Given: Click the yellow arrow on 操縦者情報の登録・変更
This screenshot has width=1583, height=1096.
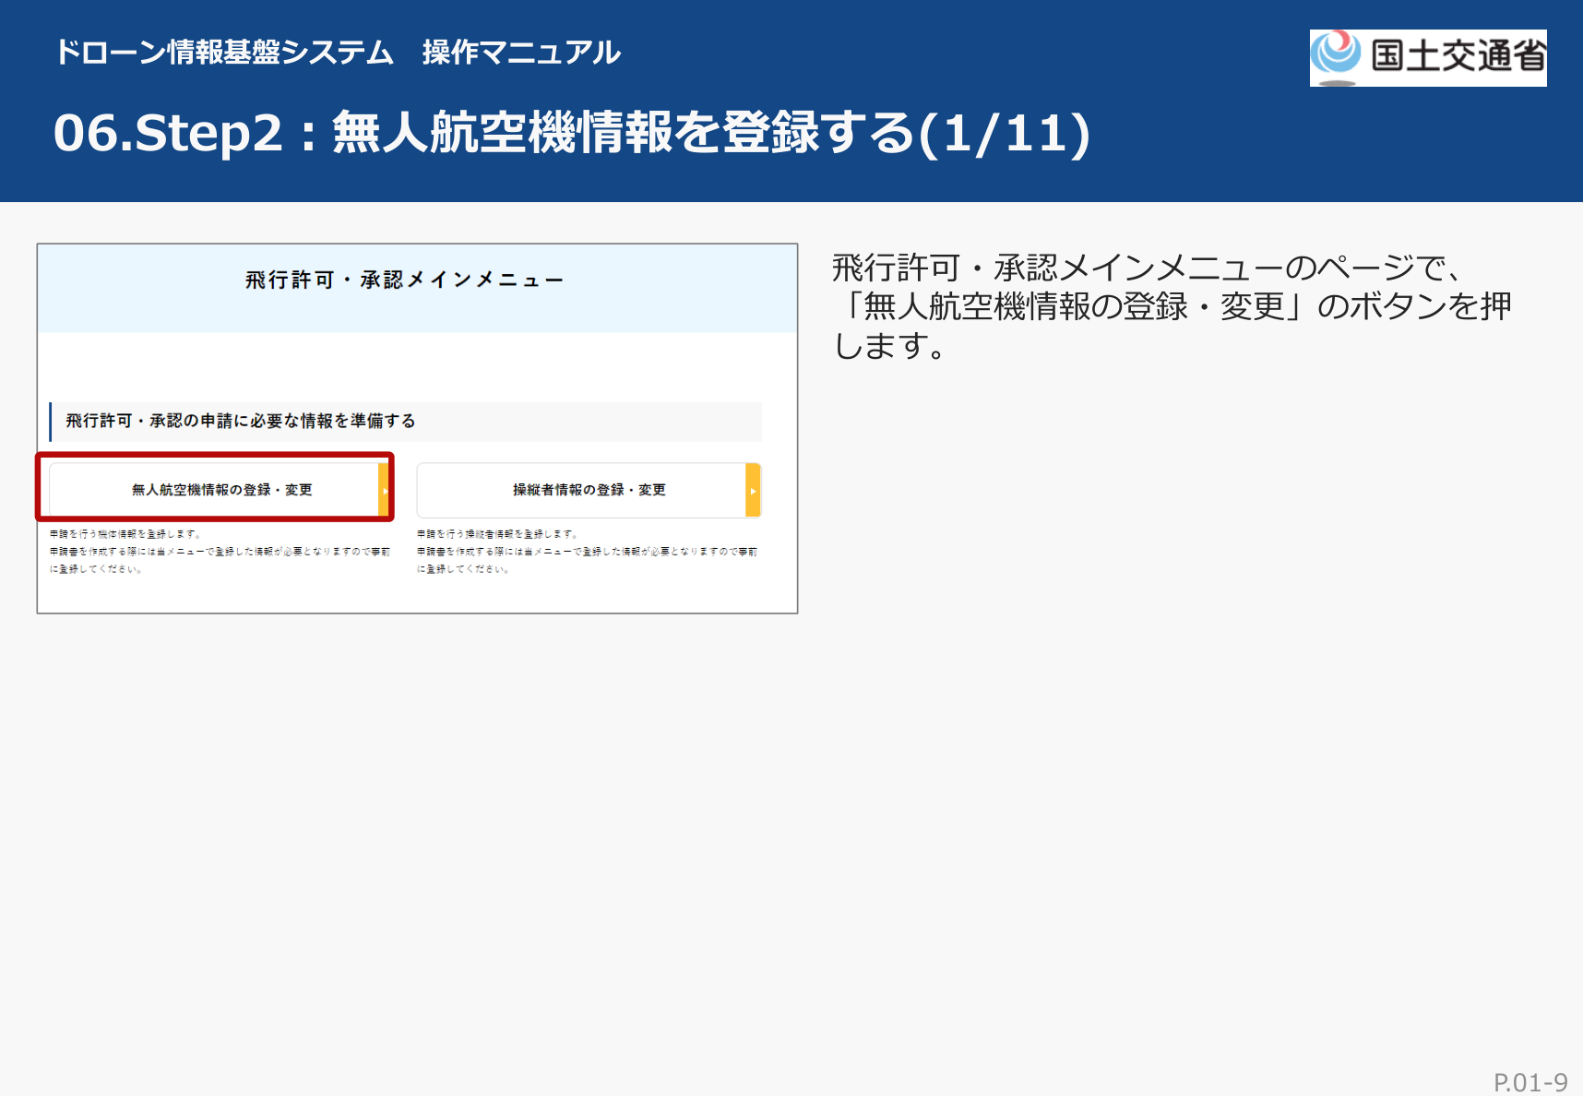Looking at the screenshot, I should (753, 490).
